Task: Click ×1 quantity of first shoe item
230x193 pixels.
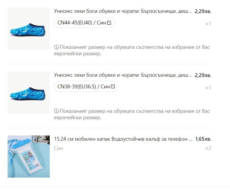Action: click(208, 24)
